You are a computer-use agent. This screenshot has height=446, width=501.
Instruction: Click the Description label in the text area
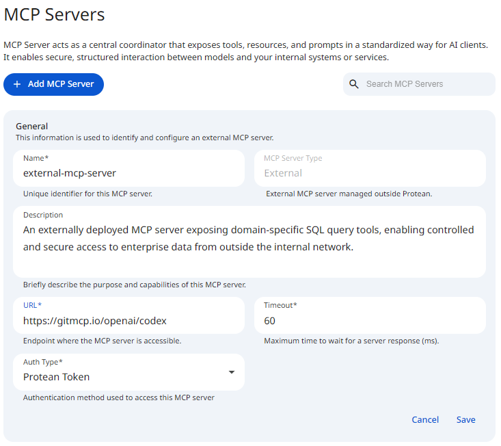[43, 215]
